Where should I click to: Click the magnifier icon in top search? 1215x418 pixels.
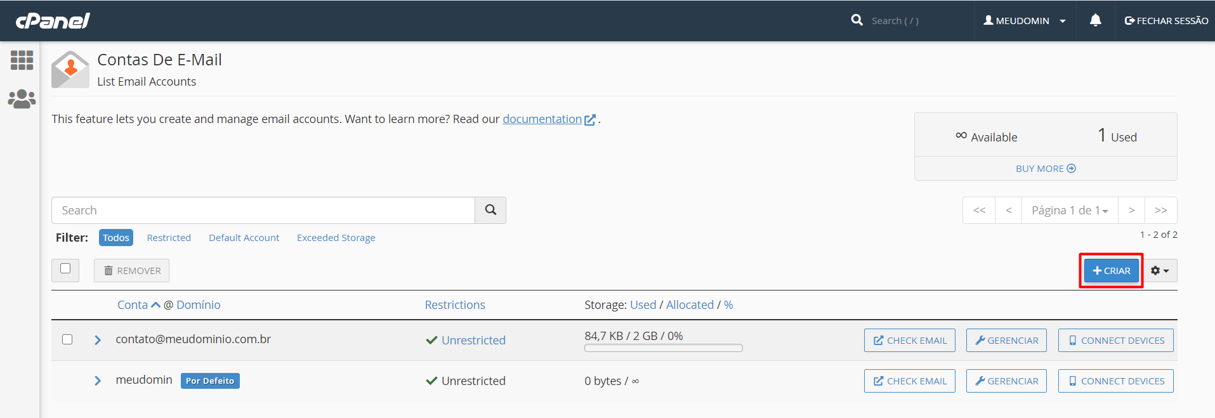click(857, 20)
